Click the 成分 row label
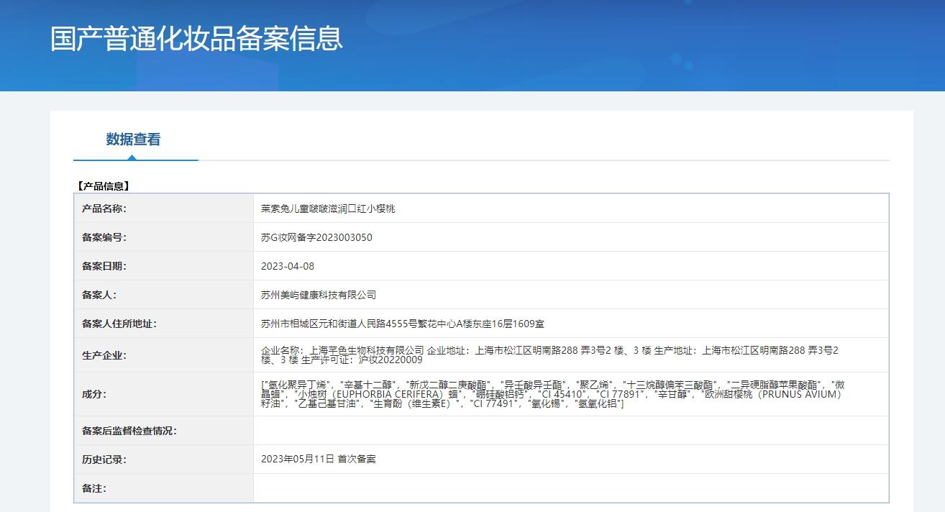This screenshot has width=945, height=512. (x=94, y=394)
